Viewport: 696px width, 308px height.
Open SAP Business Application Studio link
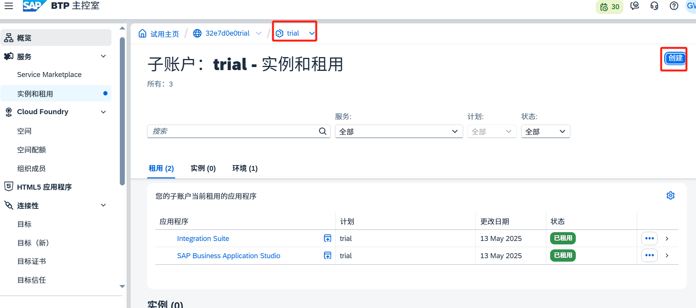(229, 256)
